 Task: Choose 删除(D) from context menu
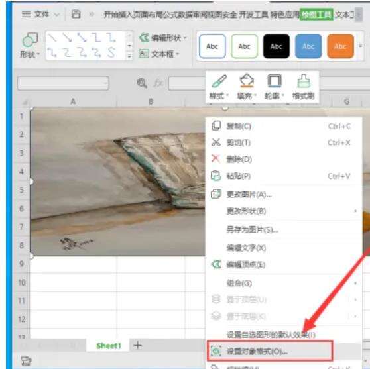point(284,160)
